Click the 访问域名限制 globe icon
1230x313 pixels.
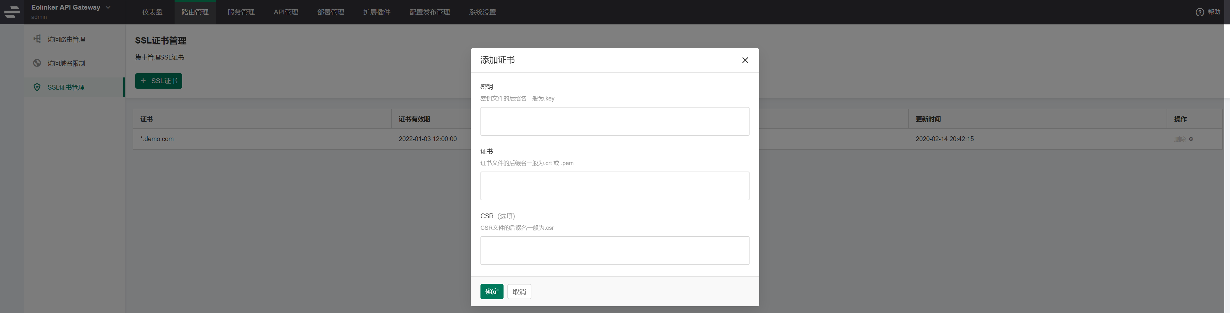point(37,63)
